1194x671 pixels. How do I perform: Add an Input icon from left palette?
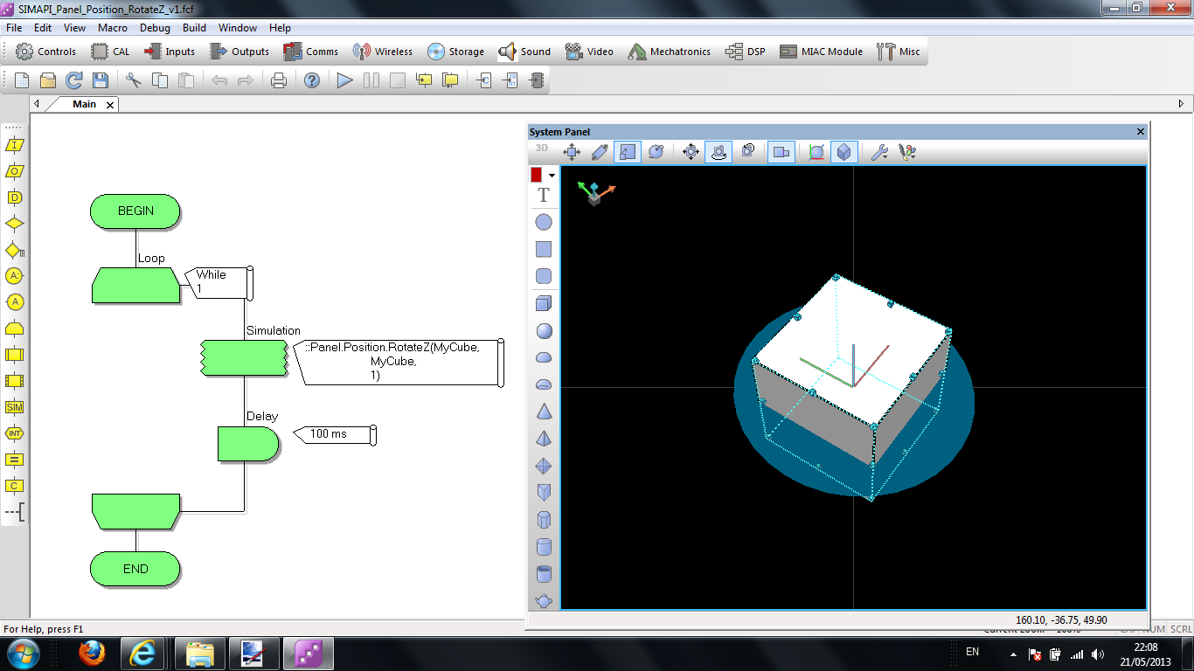click(x=14, y=145)
